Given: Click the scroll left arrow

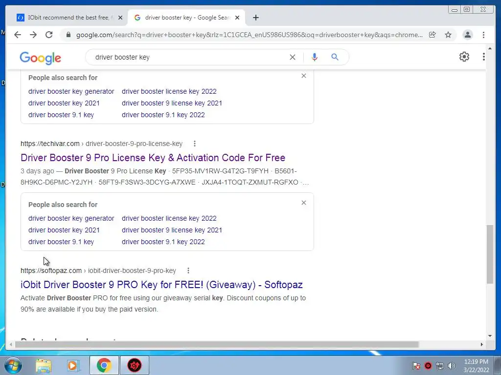Looking at the screenshot, I should [11, 344].
